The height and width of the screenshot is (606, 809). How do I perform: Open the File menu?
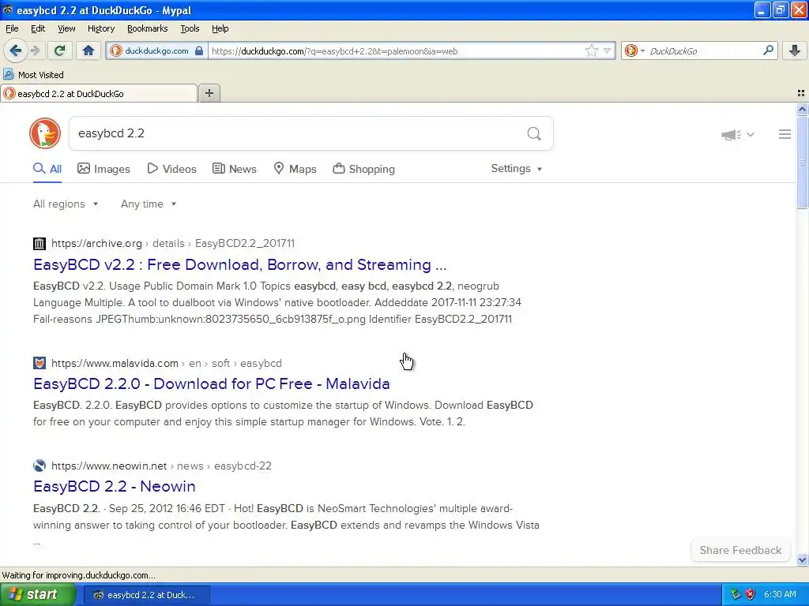coord(12,28)
